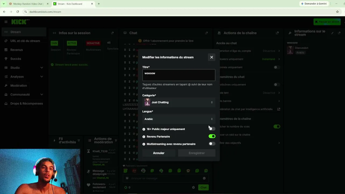Open external link for modération de chat par intelligence artificielle

(279, 109)
